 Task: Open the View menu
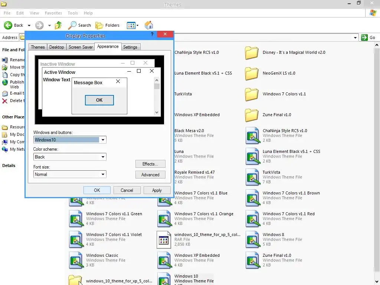point(34,13)
